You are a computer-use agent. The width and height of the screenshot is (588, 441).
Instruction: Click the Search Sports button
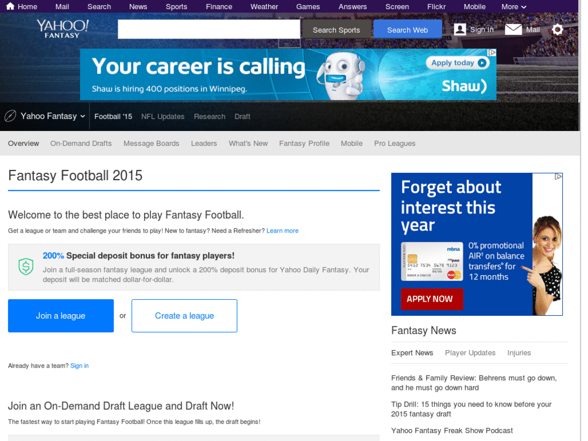(x=336, y=30)
